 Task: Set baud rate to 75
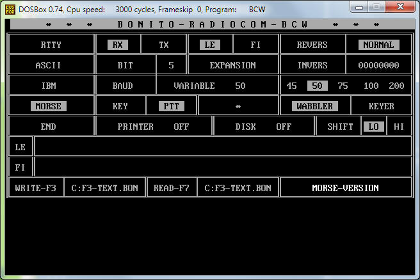[x=343, y=86]
